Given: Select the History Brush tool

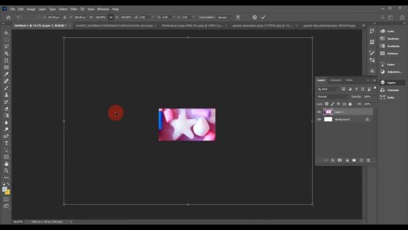Looking at the screenshot, I should (x=6, y=102).
